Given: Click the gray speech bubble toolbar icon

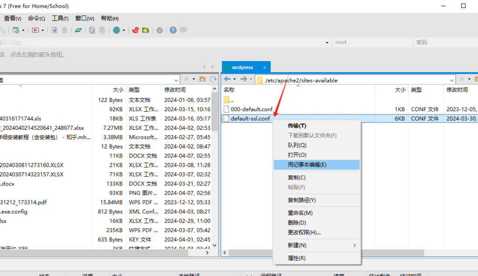Looking at the screenshot, I should pyautogui.click(x=183, y=30).
